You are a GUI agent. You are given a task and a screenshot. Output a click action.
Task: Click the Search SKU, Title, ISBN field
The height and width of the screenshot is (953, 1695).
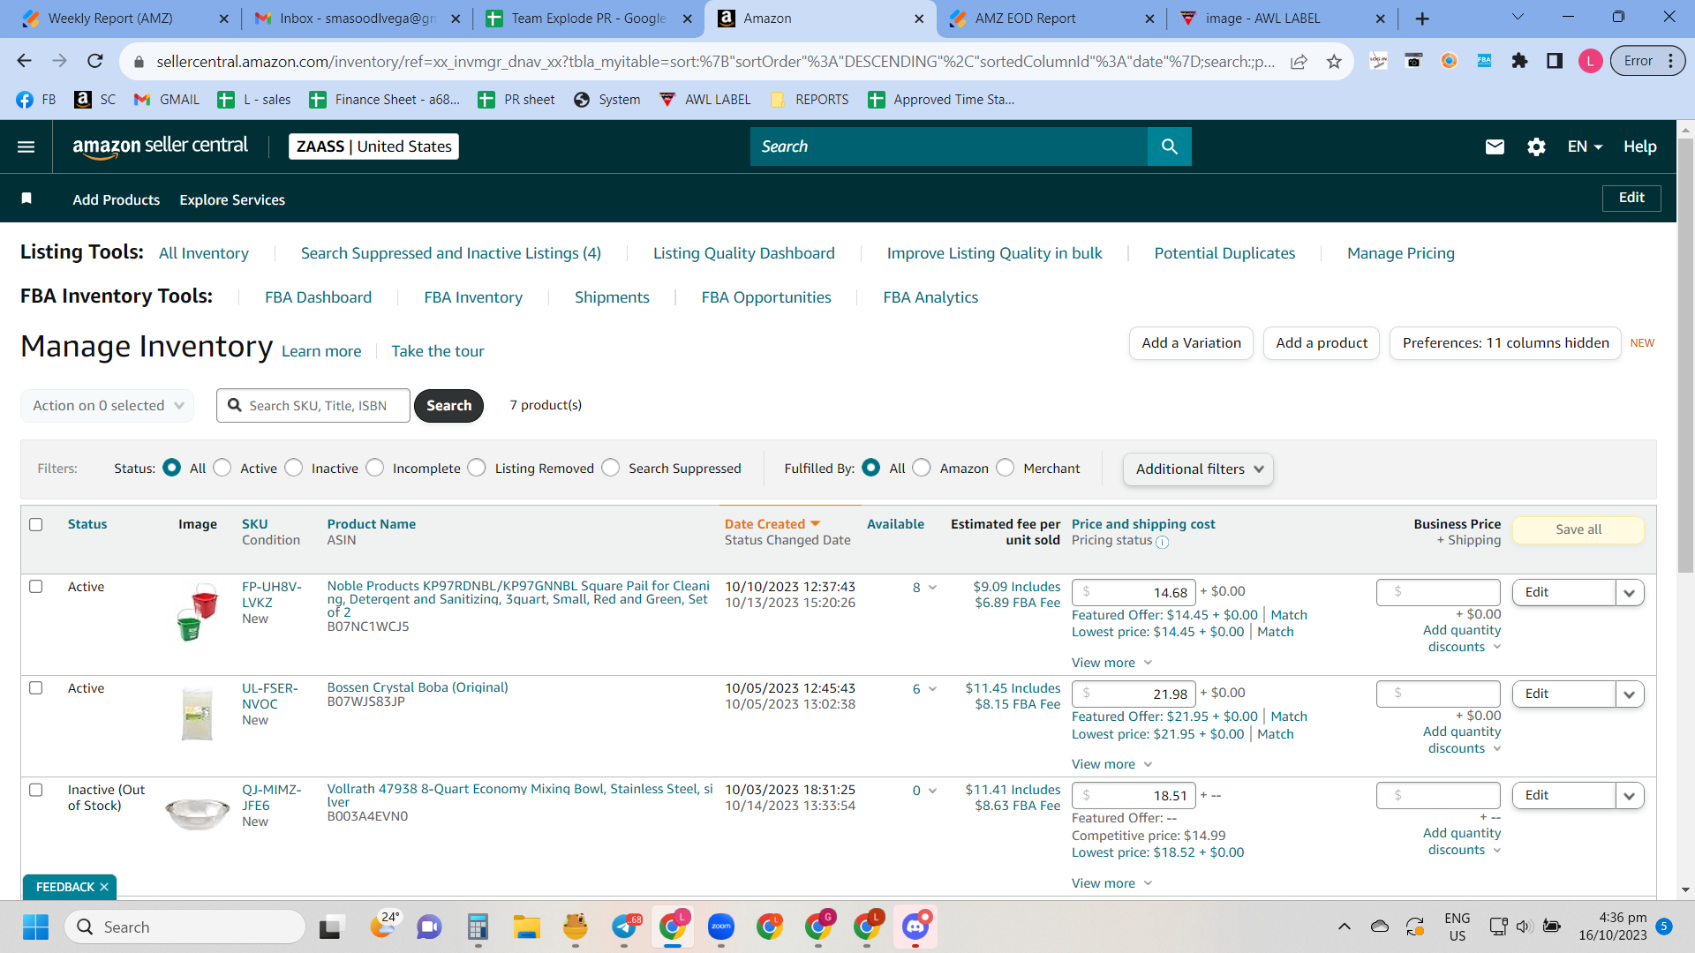(313, 406)
